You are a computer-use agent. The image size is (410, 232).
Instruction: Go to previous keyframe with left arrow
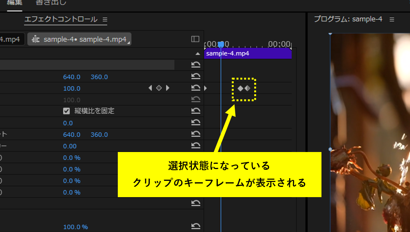(x=150, y=88)
